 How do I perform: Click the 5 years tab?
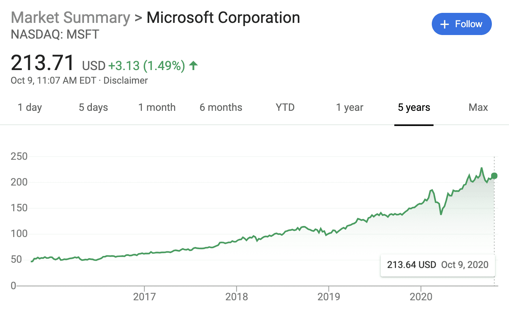coord(414,108)
